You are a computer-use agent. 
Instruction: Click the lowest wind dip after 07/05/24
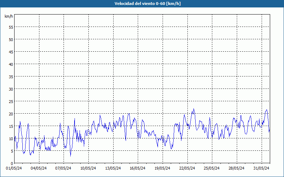pos(70,156)
